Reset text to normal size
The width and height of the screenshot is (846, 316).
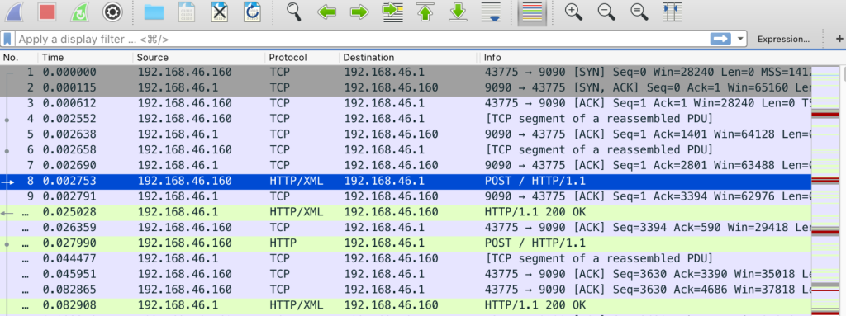tap(640, 12)
